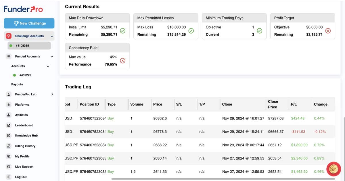Collapse the Funded Accounts section chevron

coord(52,57)
